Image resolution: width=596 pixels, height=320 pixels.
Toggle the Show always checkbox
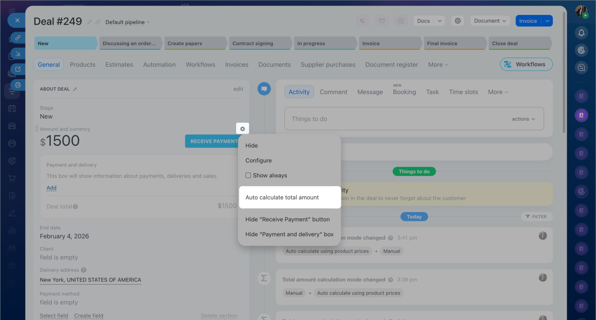click(249, 175)
